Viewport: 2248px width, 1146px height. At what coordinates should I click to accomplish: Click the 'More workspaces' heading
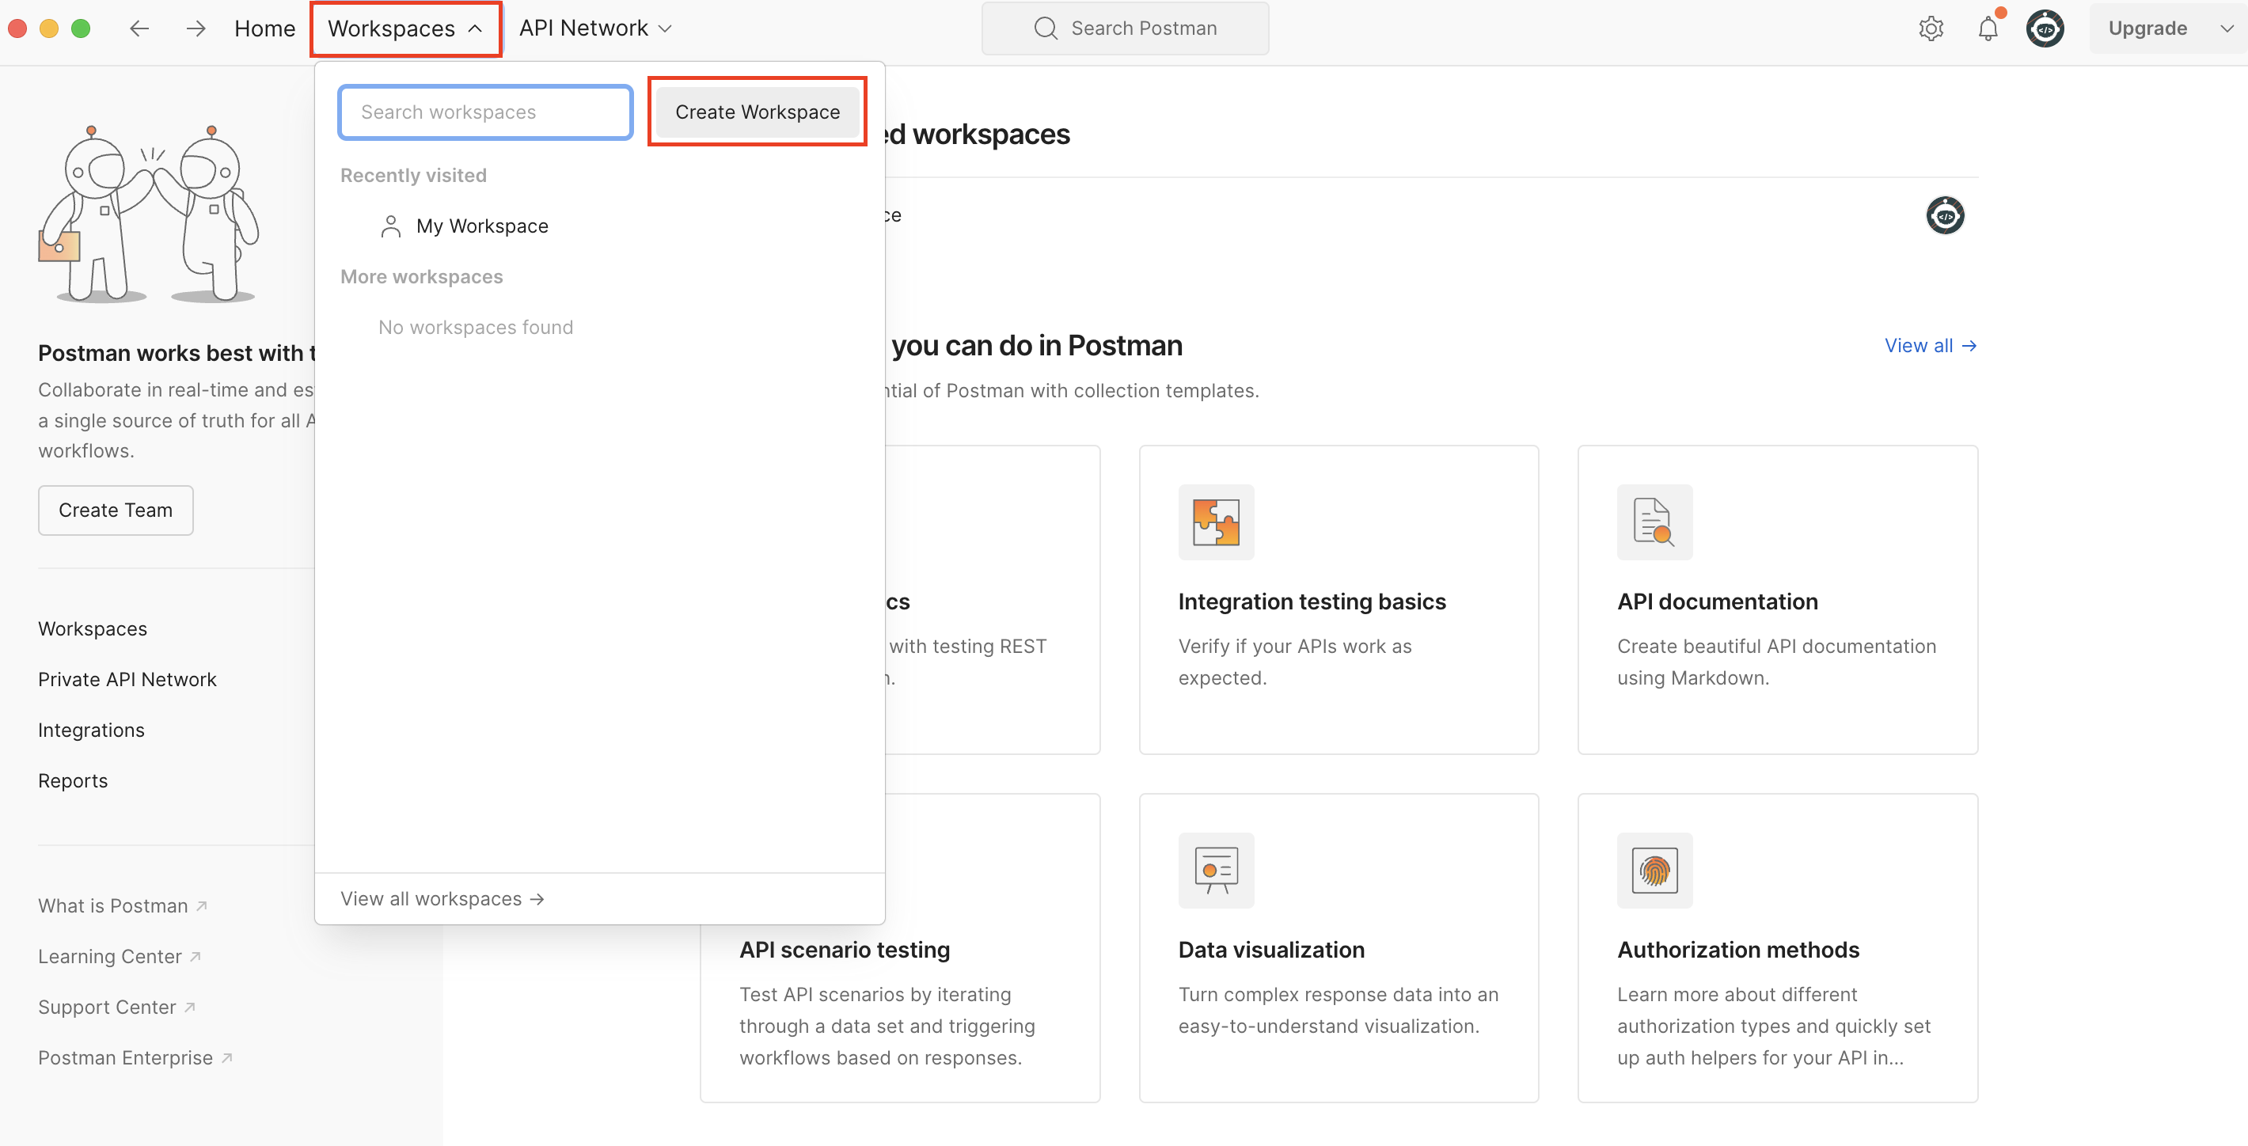(421, 277)
